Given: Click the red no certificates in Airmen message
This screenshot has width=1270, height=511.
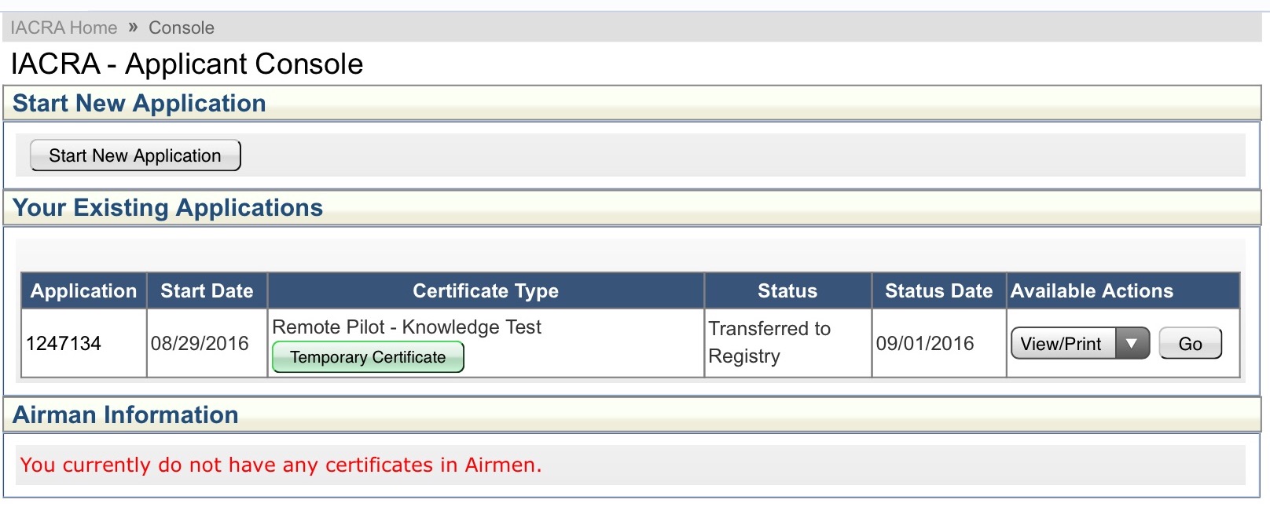Looking at the screenshot, I should (281, 465).
